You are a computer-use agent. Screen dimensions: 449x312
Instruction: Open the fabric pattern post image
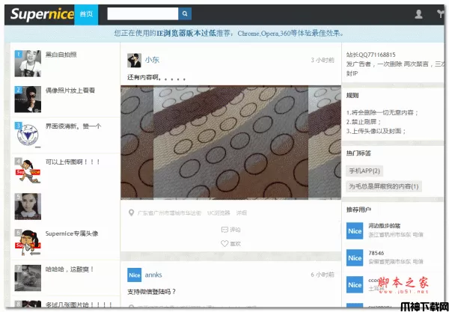(230, 142)
